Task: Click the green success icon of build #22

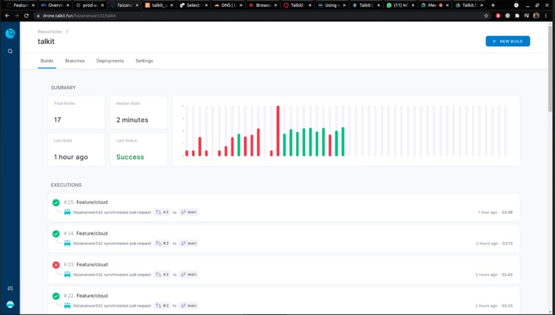Action: tap(56, 296)
